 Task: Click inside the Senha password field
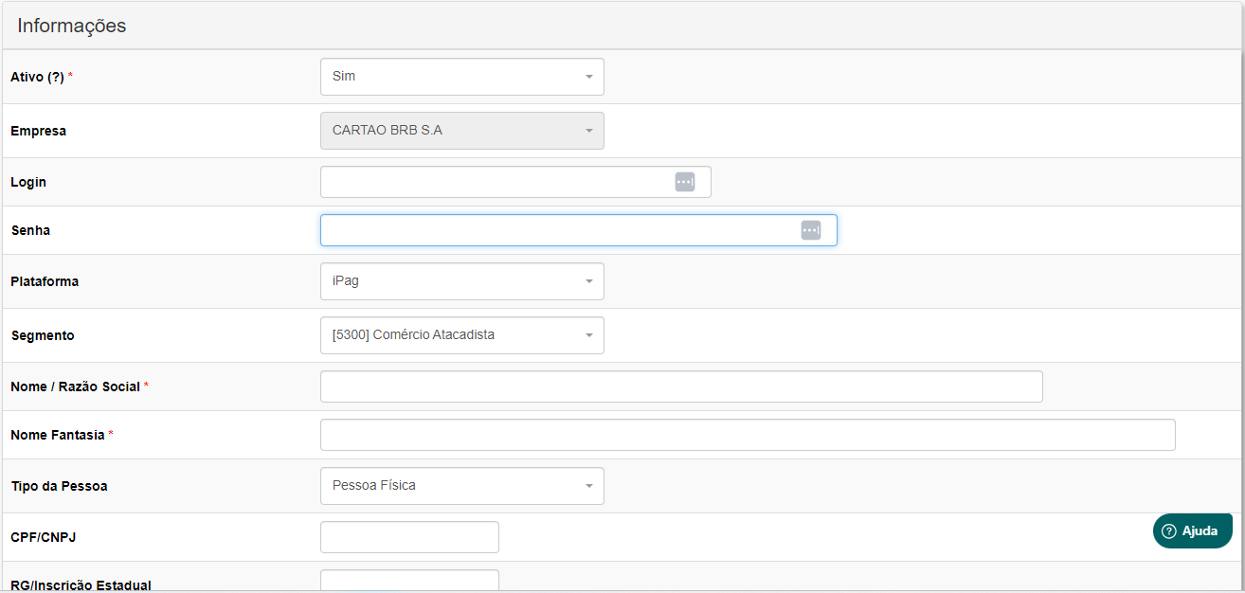579,230
